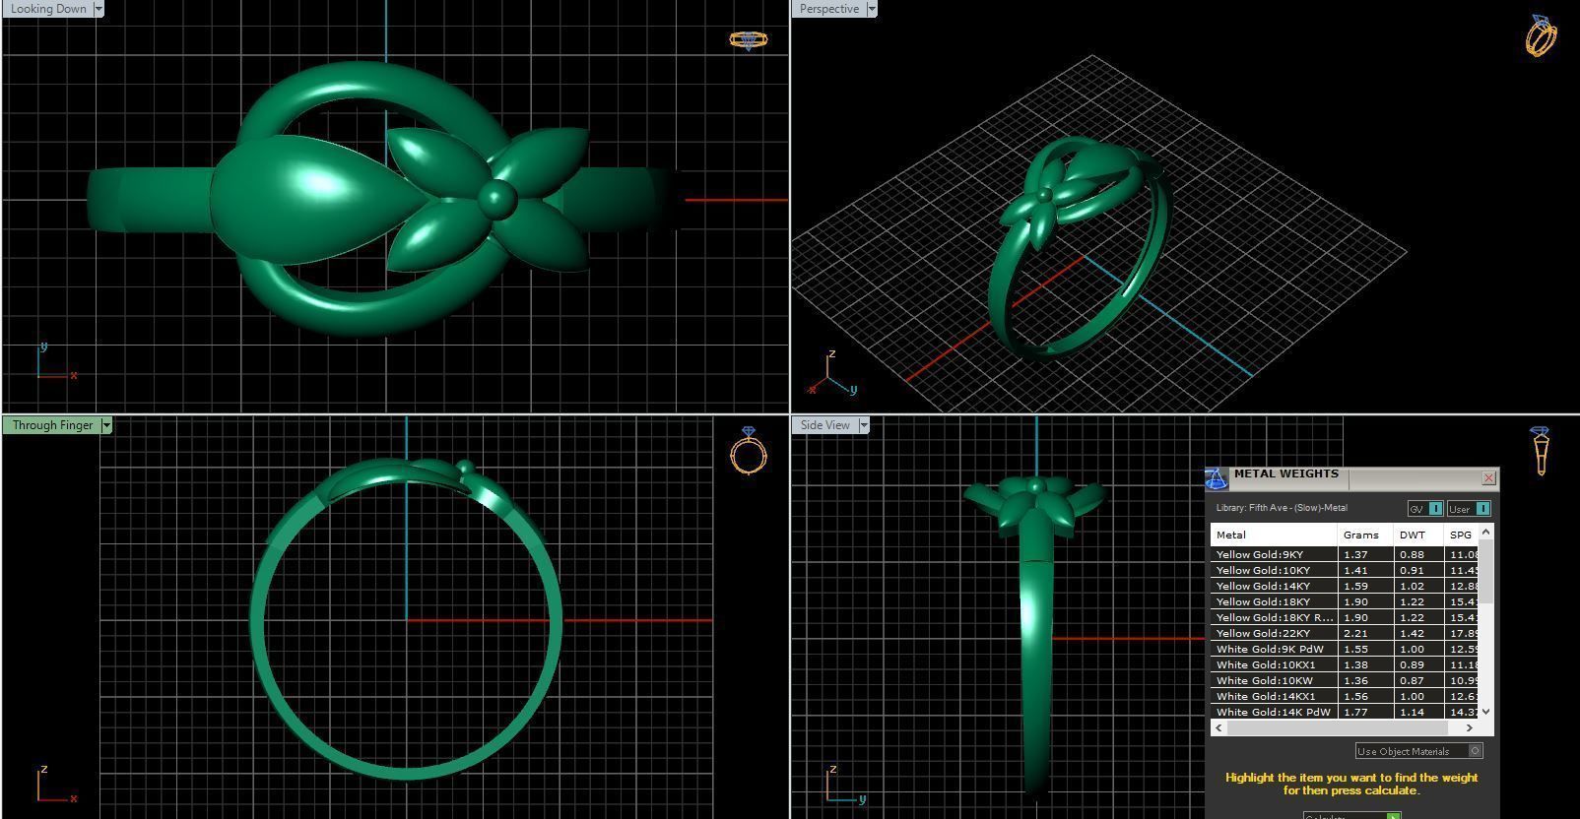Click the Looking Down viewport ring icon
Screen dimensions: 1580x819
tap(748, 39)
